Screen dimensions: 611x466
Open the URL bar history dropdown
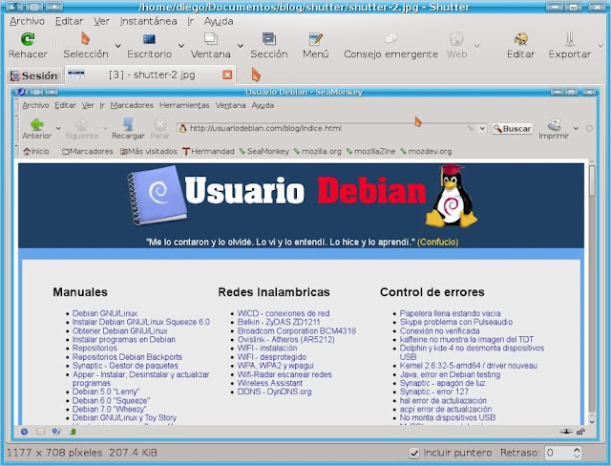(482, 128)
